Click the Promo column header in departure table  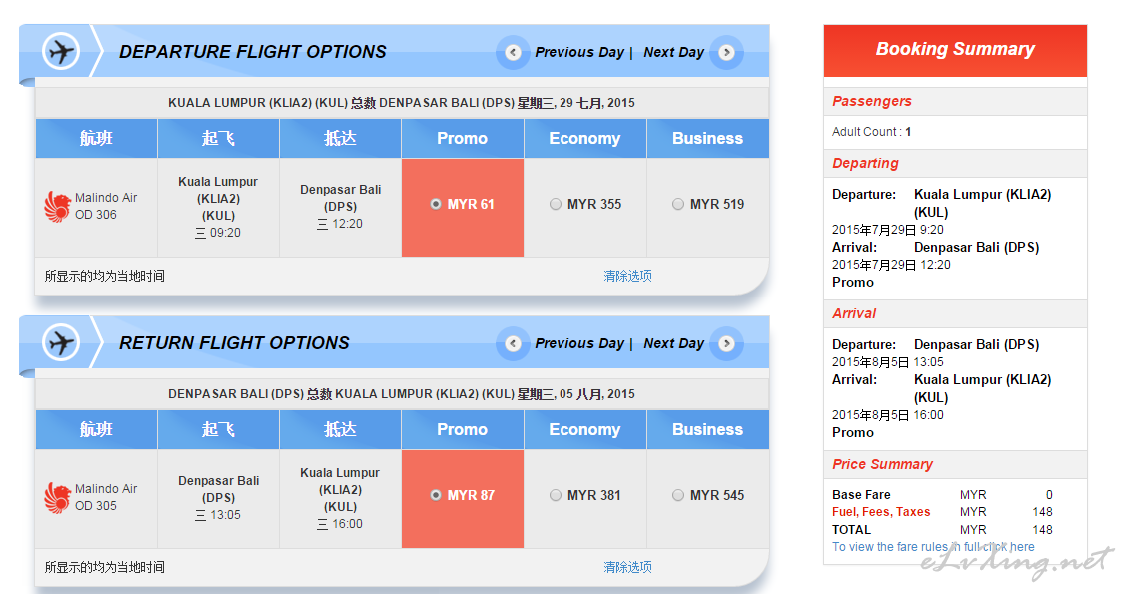pyautogui.click(x=462, y=139)
